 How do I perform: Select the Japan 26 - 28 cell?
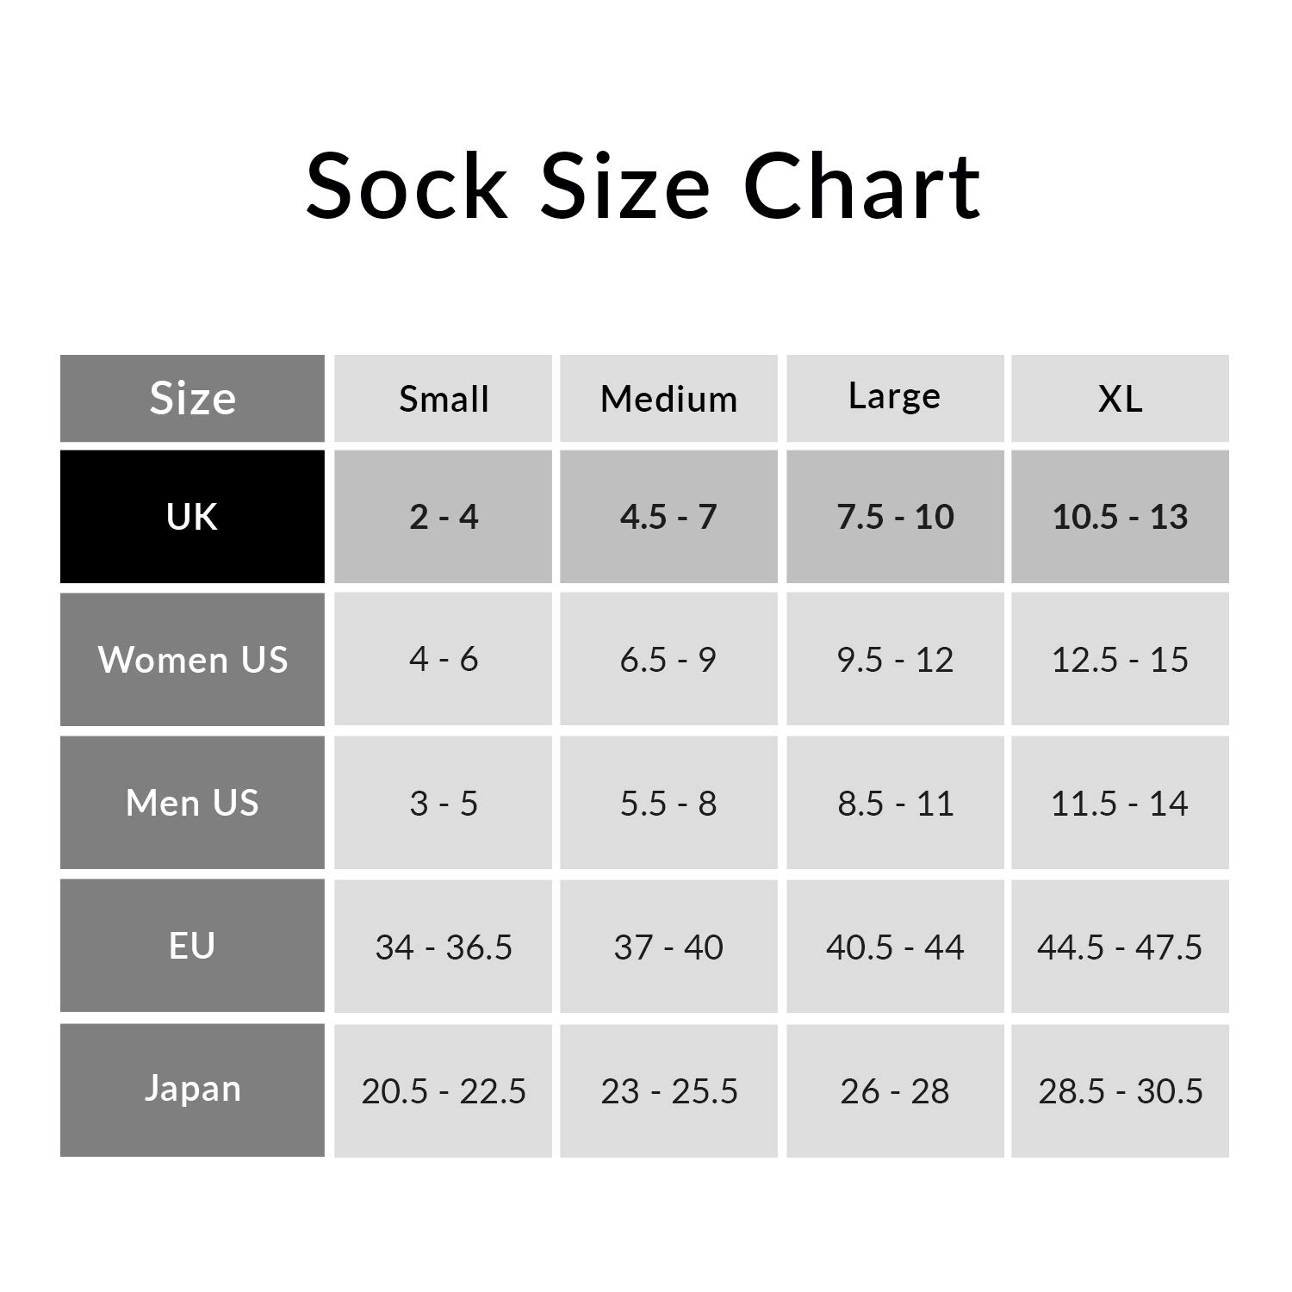pyautogui.click(x=895, y=1090)
